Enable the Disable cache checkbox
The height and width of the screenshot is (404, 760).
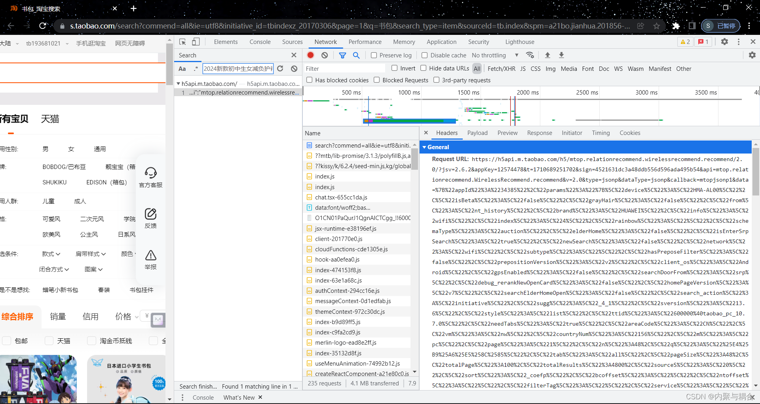coord(424,55)
